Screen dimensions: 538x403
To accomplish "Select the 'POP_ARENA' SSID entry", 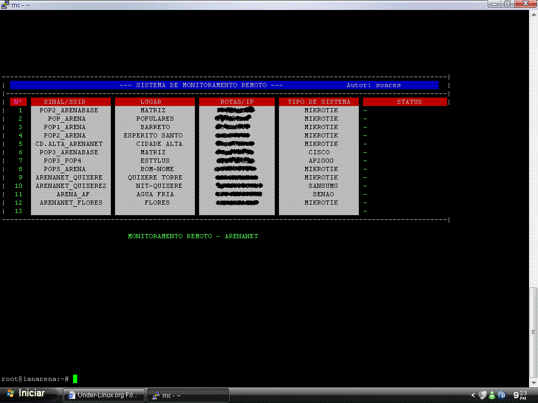I will [67, 119].
